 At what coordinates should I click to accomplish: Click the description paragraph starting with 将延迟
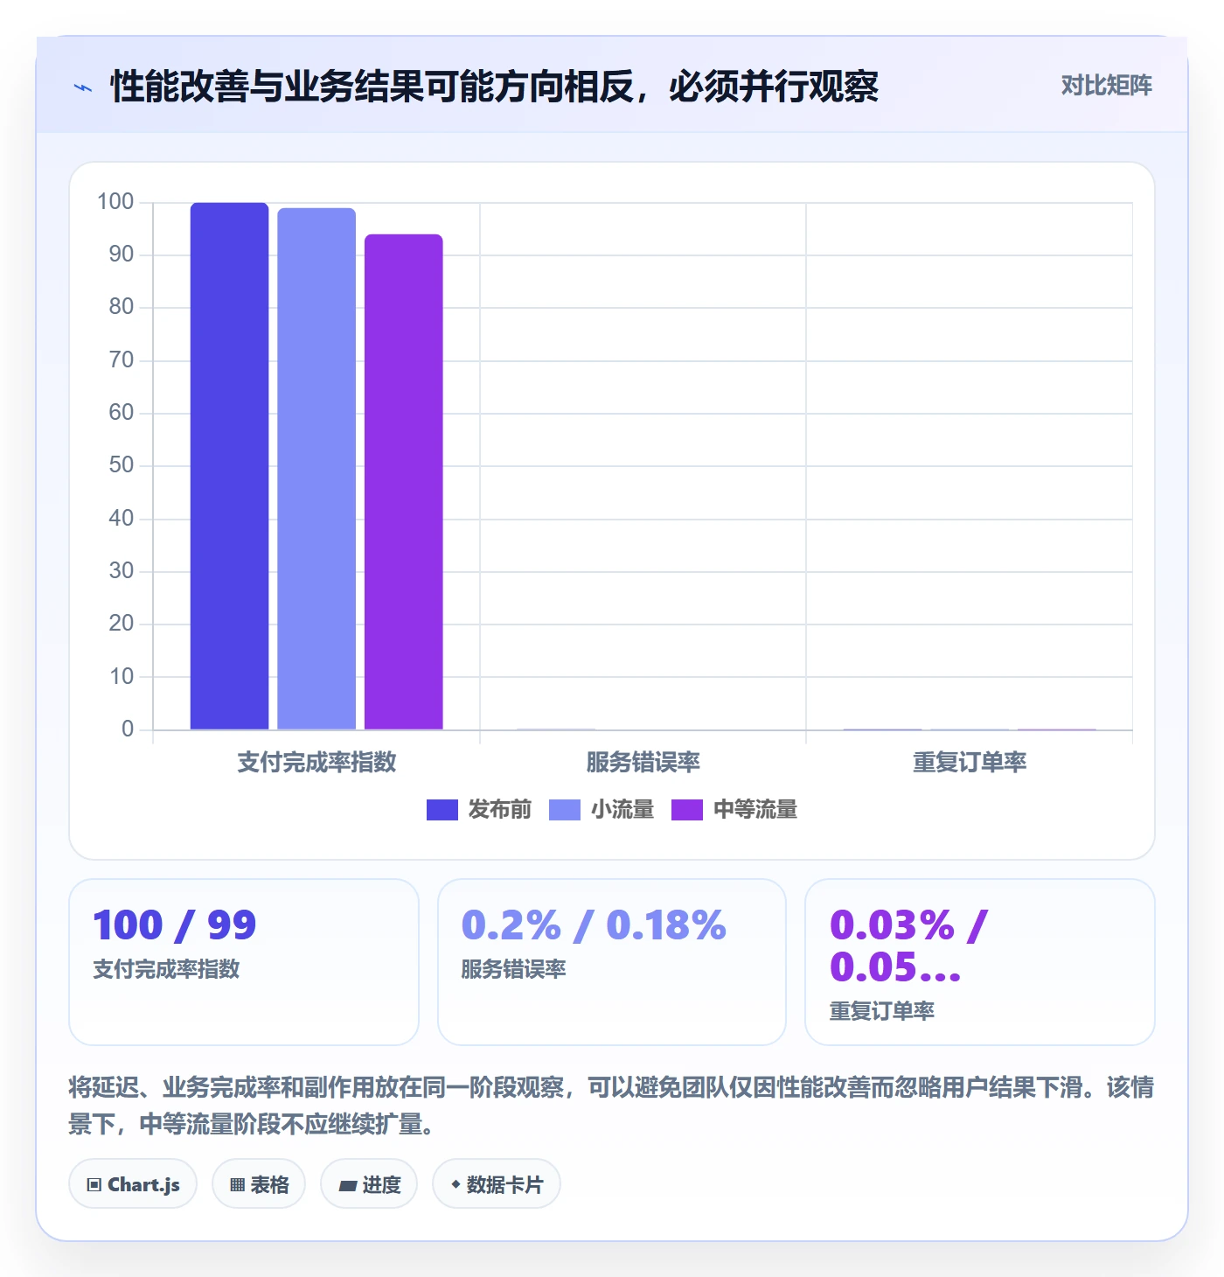611,1106
